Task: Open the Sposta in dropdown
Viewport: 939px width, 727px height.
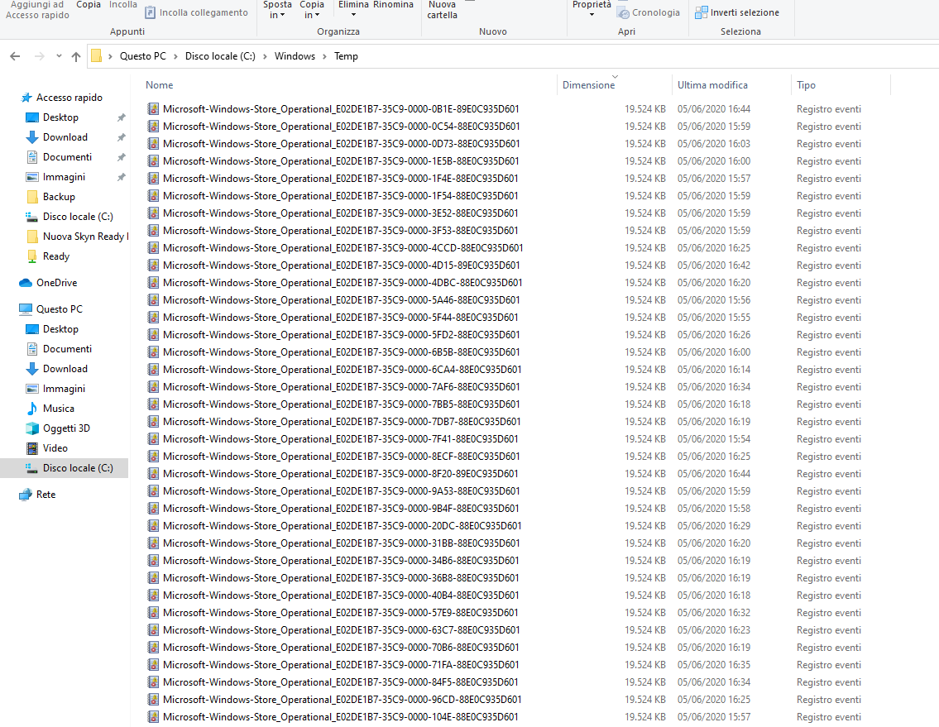Action: pyautogui.click(x=277, y=10)
